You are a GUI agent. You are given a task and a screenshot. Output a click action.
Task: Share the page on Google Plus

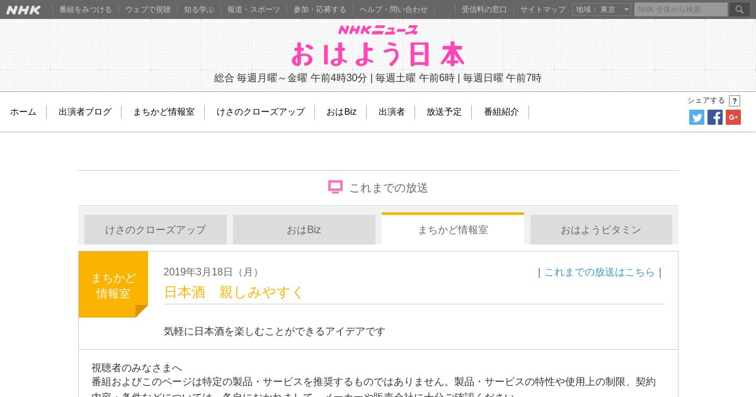[x=733, y=117]
